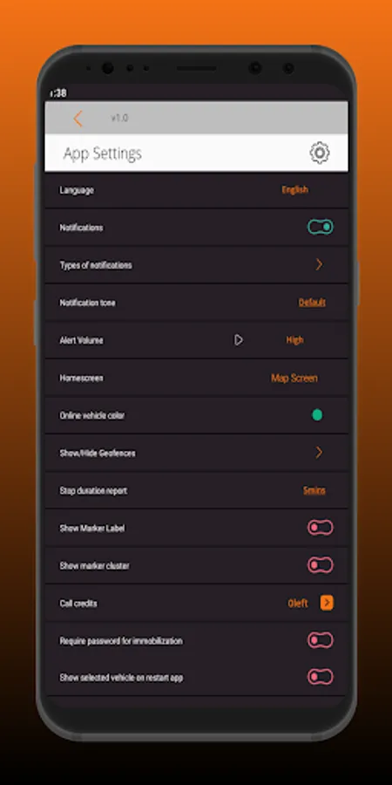Enable the Show Marker Label toggle
Viewport: 392px width, 785px height.
click(x=320, y=528)
